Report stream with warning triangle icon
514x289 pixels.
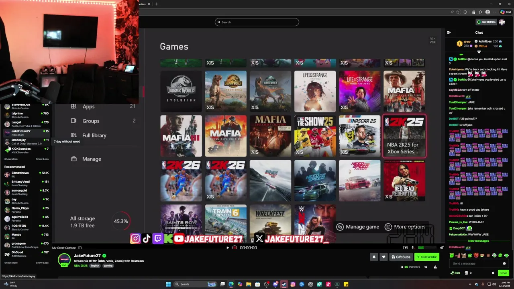(435, 267)
